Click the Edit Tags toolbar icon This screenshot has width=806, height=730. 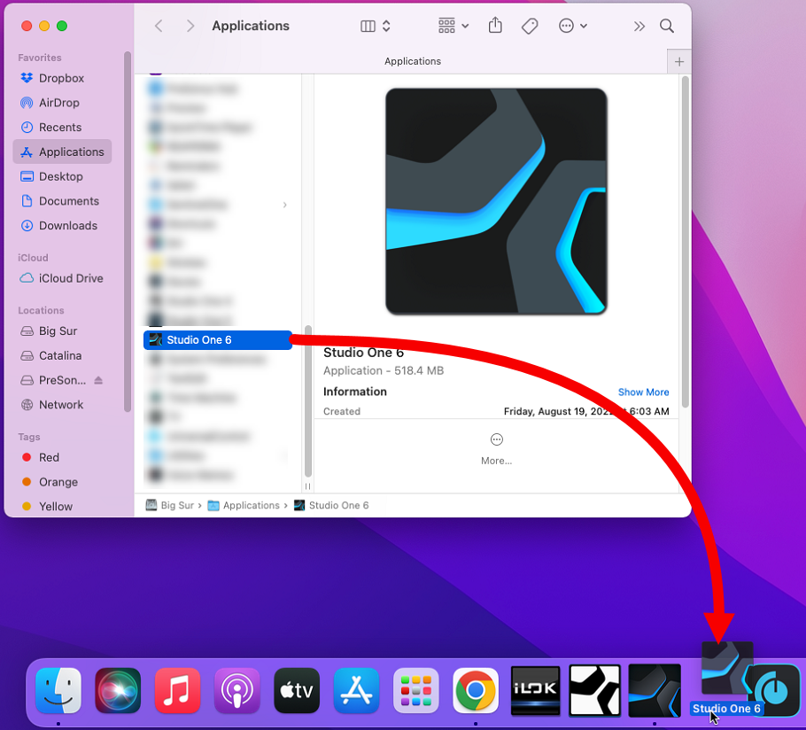point(530,26)
